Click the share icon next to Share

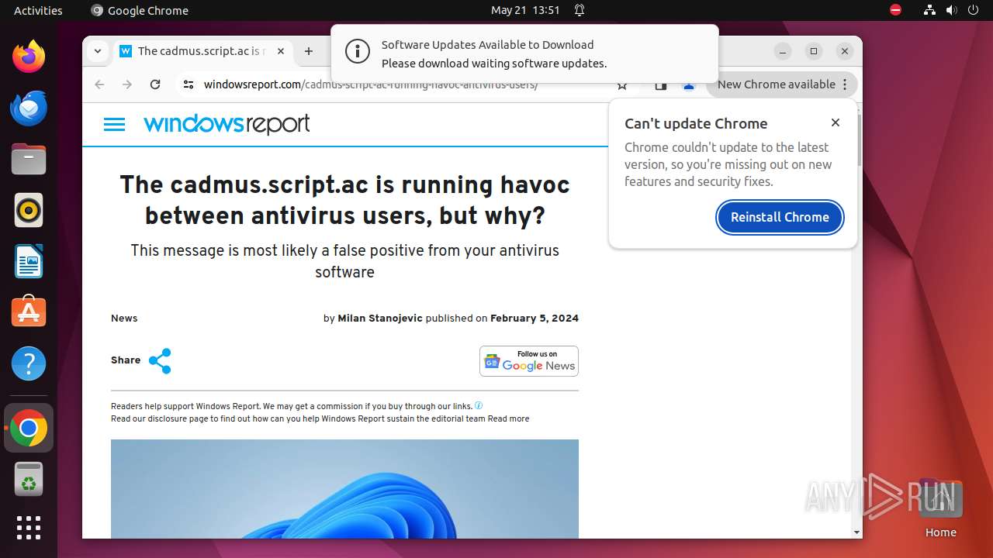tap(160, 360)
